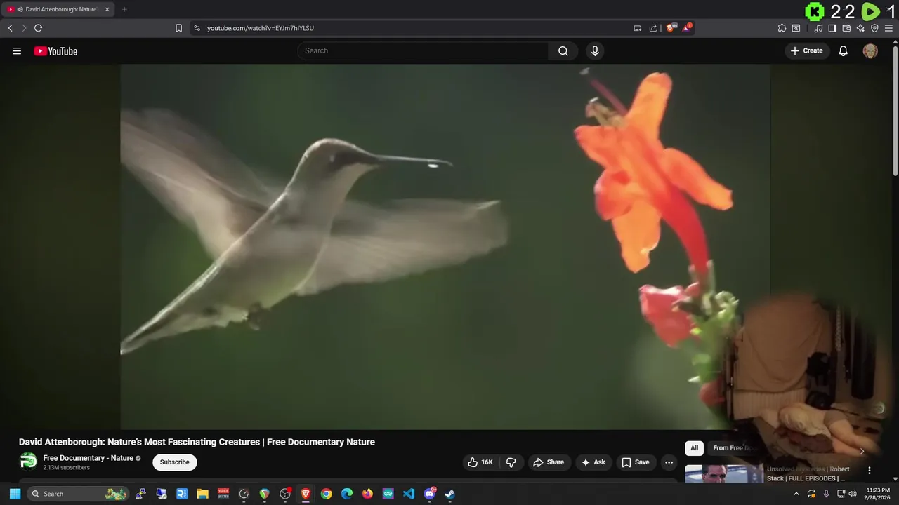
Task: Go back in browser history
Action: pyautogui.click(x=10, y=28)
